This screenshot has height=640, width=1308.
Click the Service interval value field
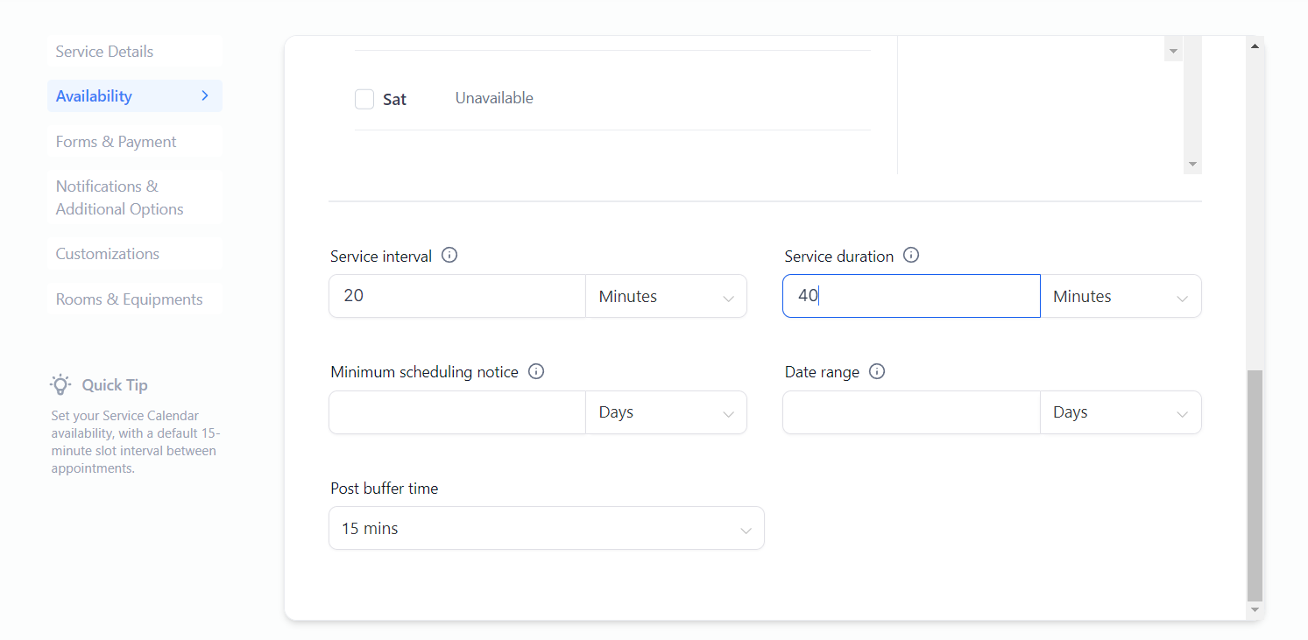tap(456, 296)
